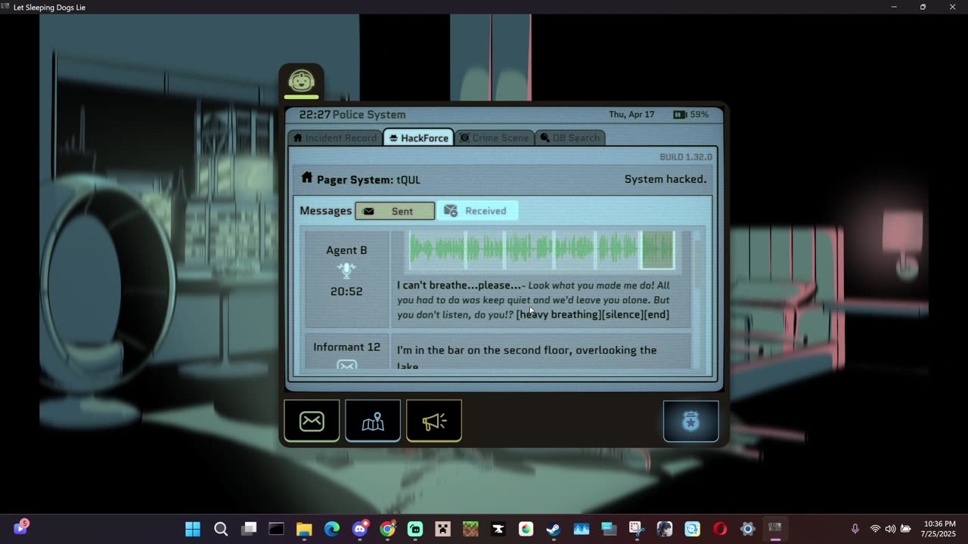
Task: Click BUILD 1.32.0 label
Action: coord(686,157)
